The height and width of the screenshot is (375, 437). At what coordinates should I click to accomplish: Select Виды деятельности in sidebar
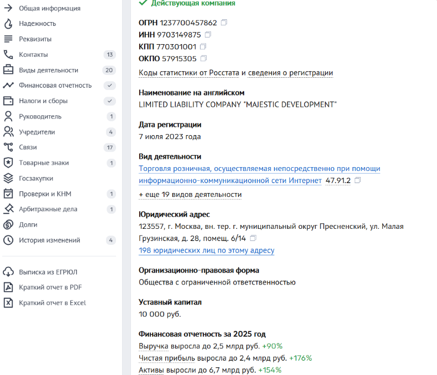(x=49, y=70)
